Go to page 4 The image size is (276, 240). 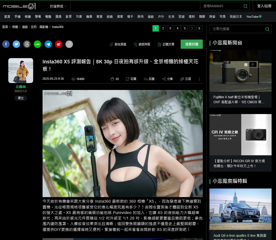coord(177,28)
